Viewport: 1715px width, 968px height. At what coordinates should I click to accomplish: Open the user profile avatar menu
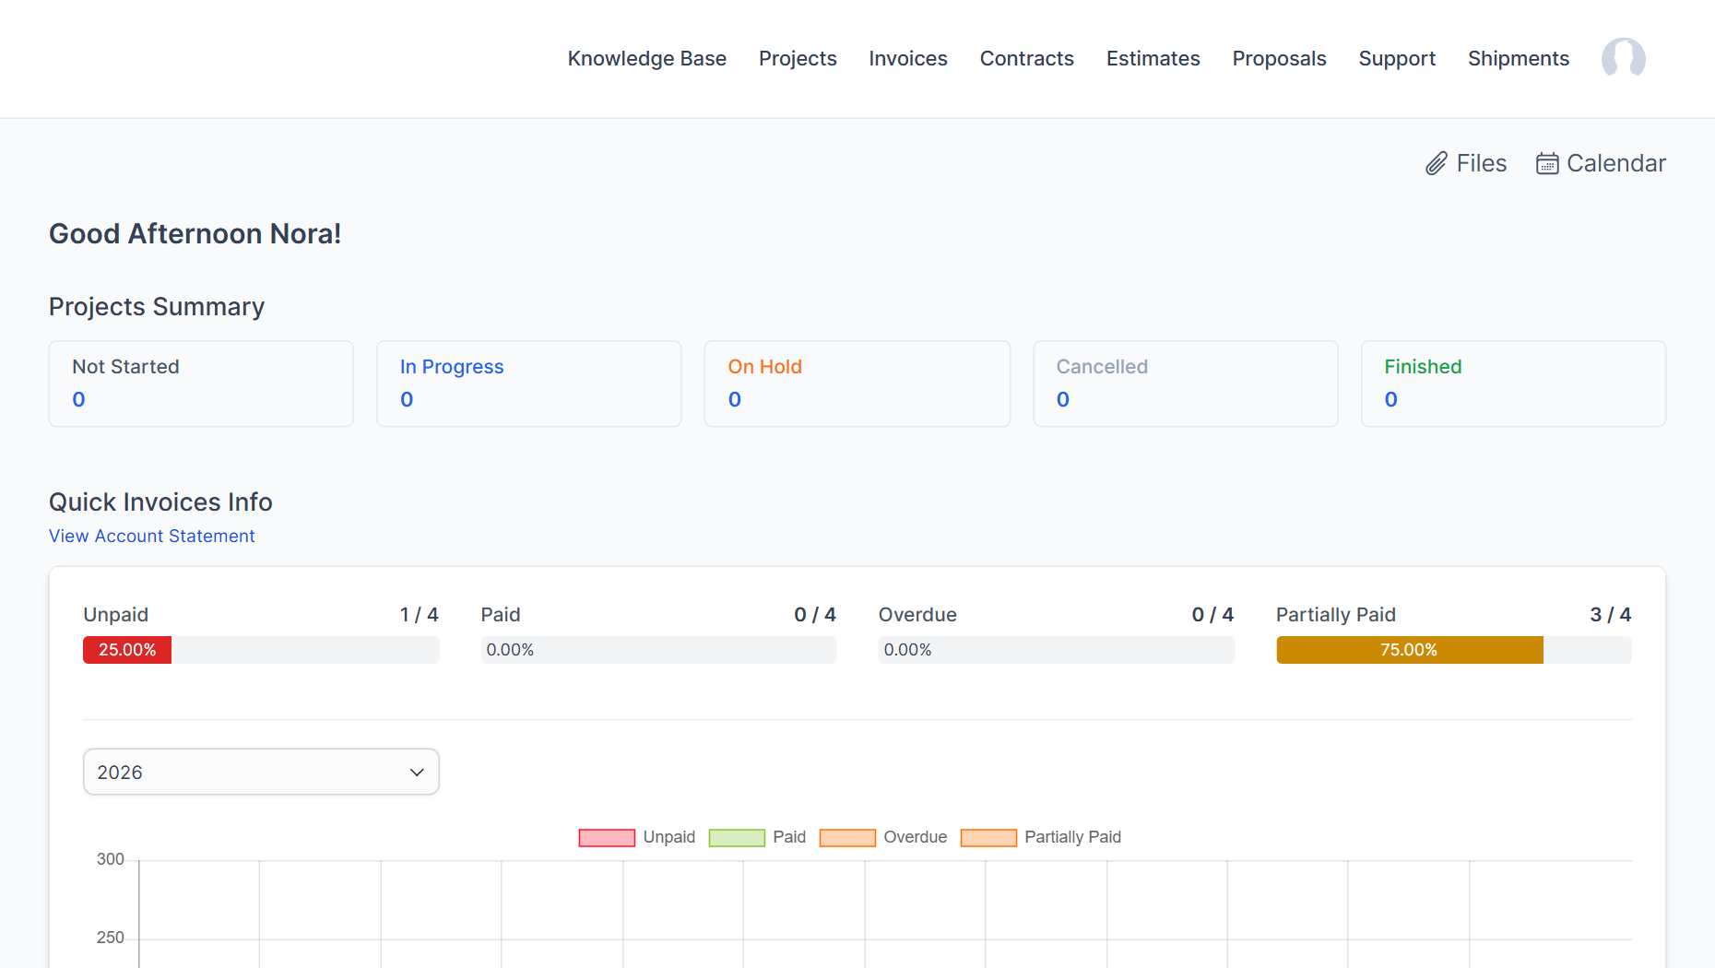[1623, 58]
